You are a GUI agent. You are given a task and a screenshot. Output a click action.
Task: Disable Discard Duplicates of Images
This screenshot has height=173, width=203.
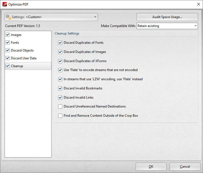point(60,52)
